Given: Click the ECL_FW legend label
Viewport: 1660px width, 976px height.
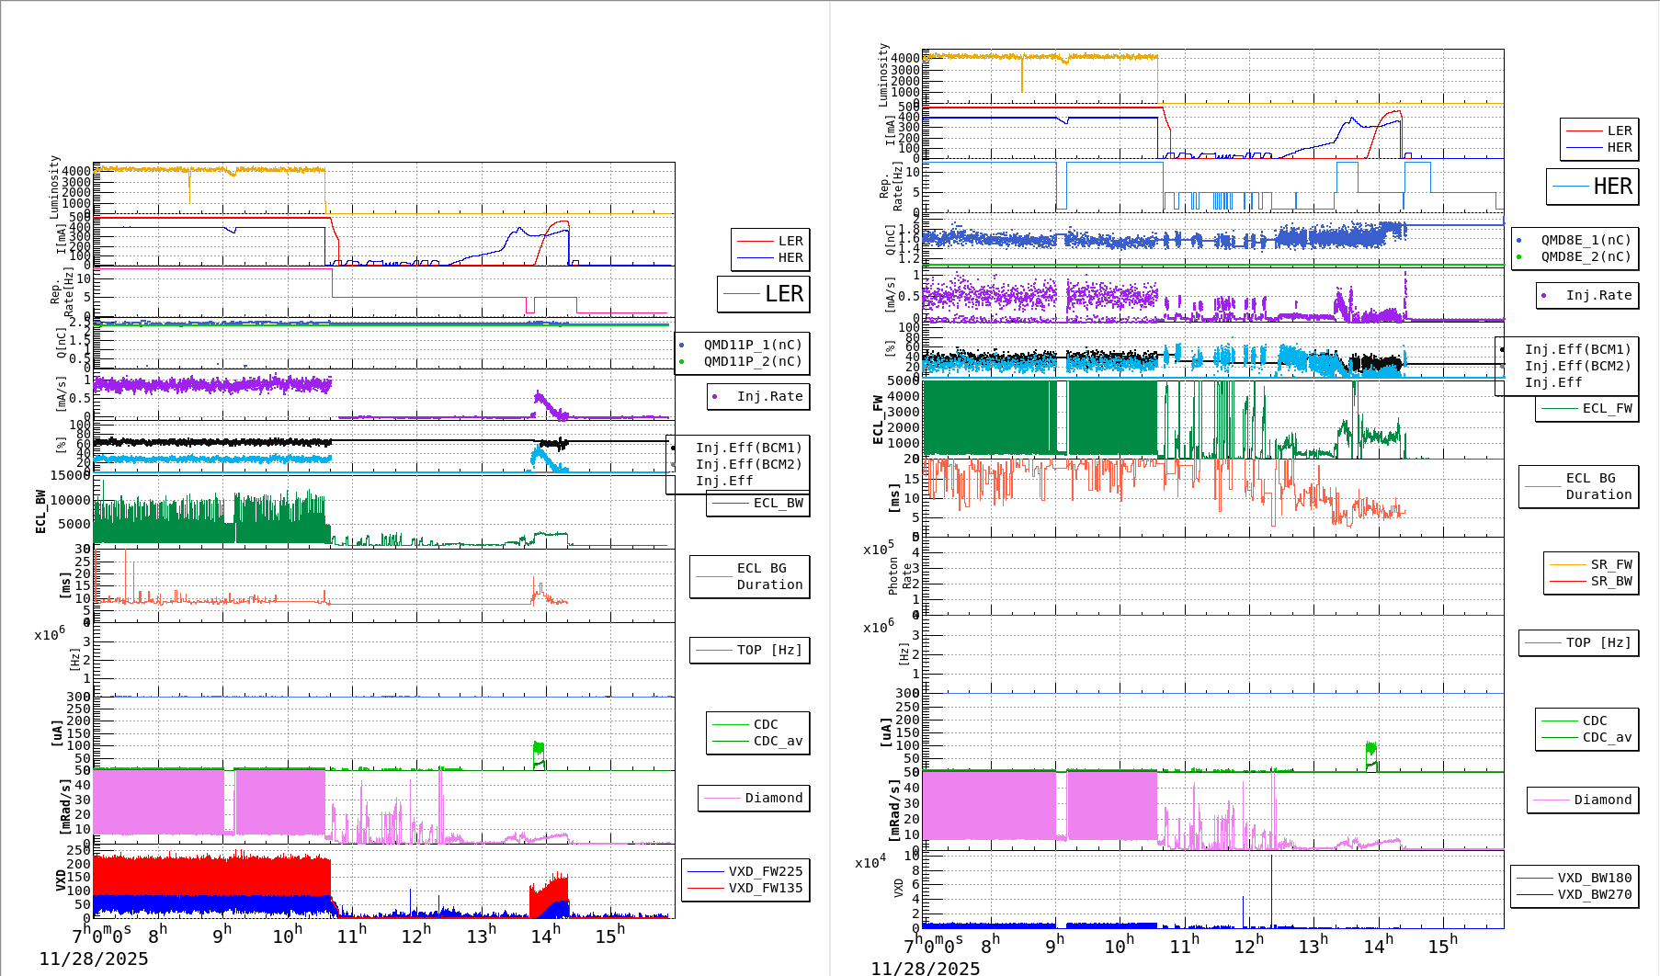Looking at the screenshot, I should click(x=1607, y=408).
